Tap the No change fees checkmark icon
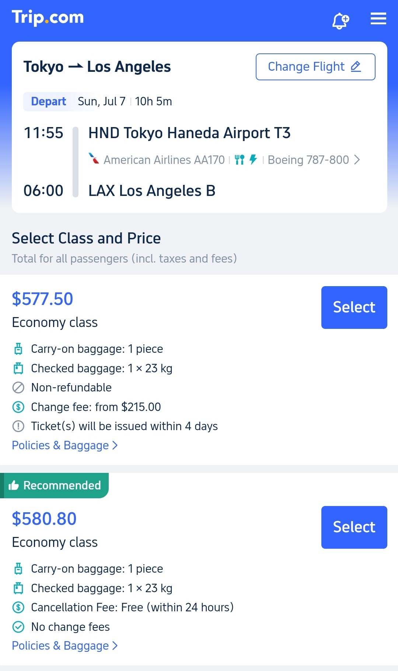 (18, 626)
